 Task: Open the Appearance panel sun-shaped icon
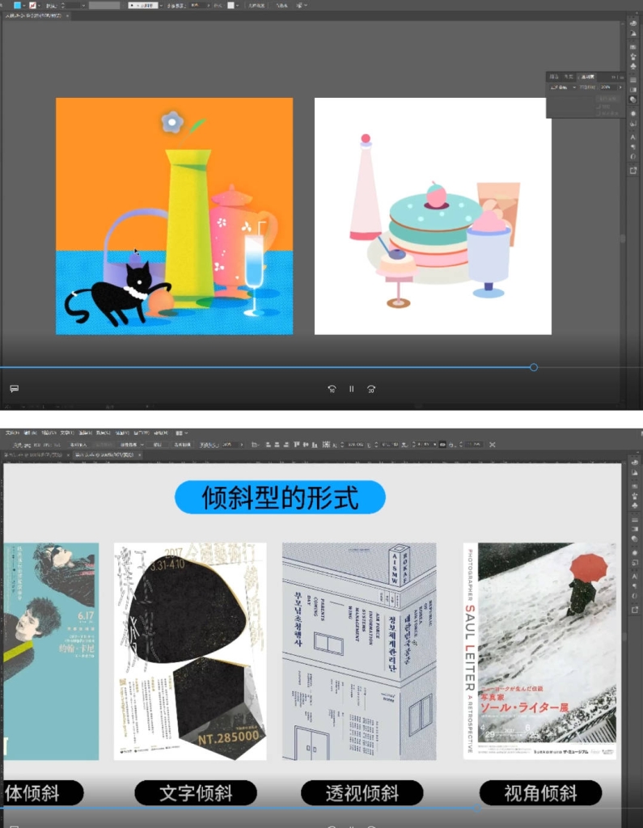point(634,112)
